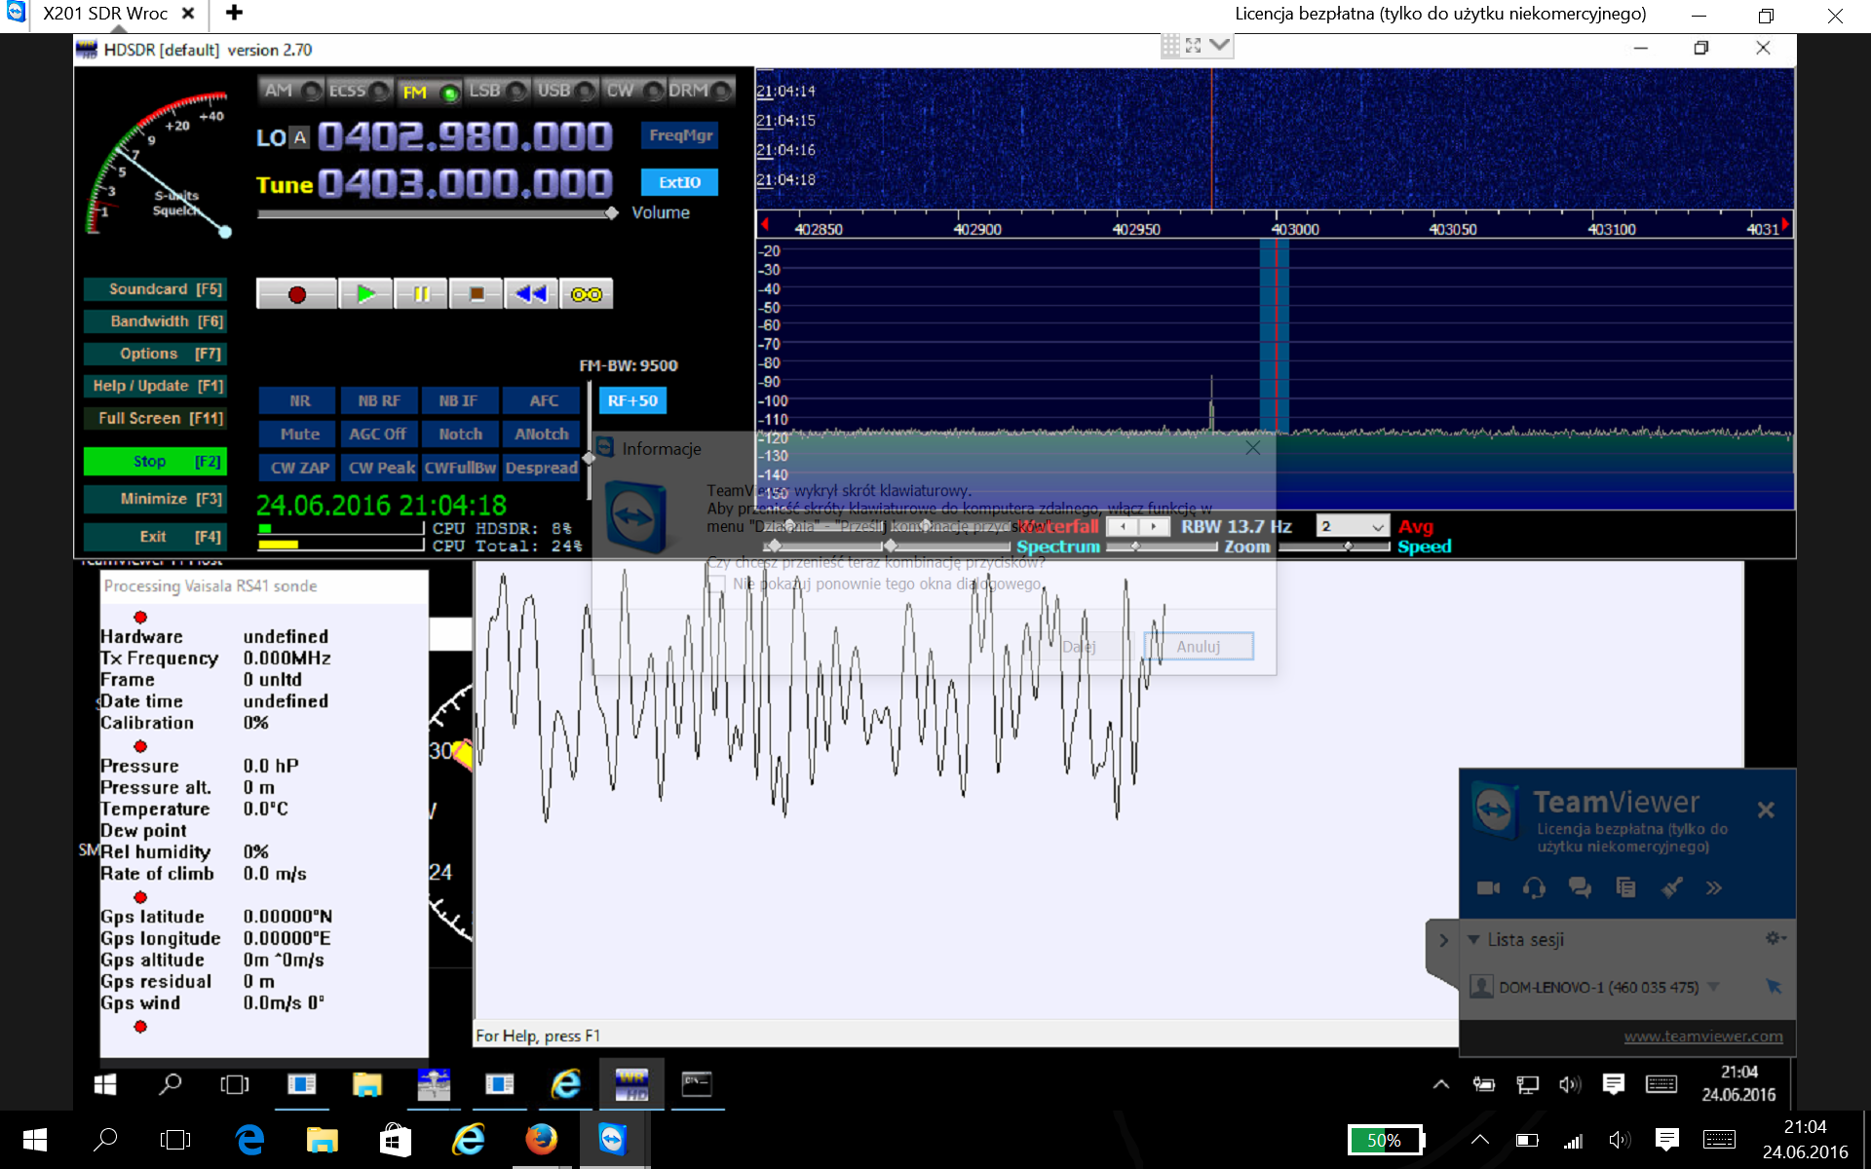Select AM demodulation mode
1871x1169 pixels.
[x=290, y=91]
